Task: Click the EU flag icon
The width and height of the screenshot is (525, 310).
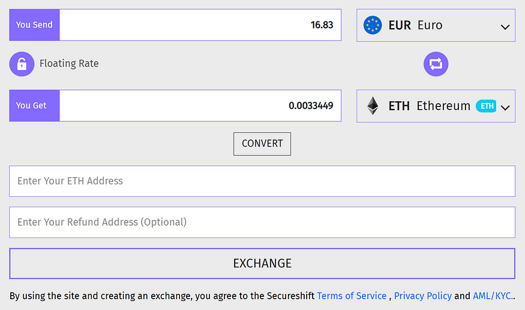Action: pos(373,25)
